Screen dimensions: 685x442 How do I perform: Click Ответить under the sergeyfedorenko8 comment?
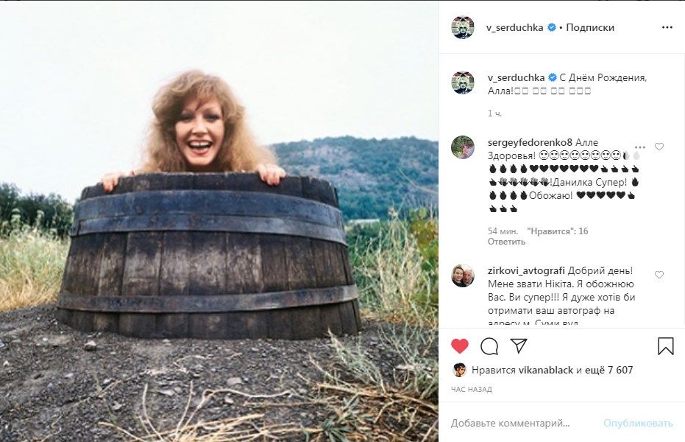(500, 242)
